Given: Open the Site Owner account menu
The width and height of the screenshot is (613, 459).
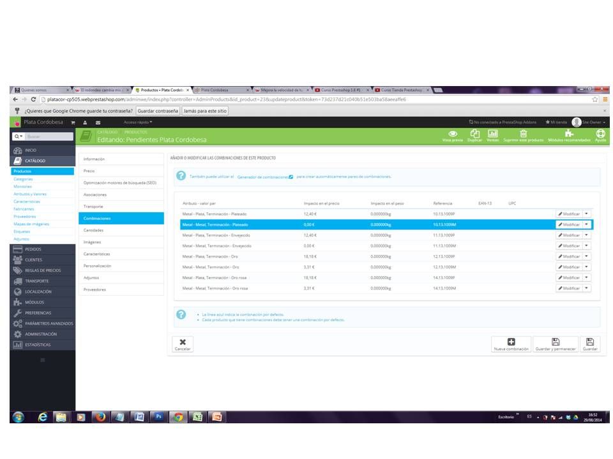Looking at the screenshot, I should coord(589,122).
